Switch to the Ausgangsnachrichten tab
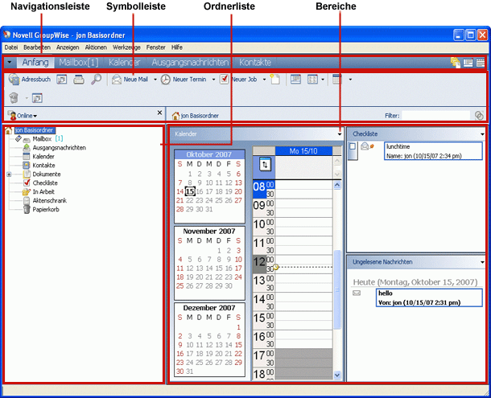The width and height of the screenshot is (491, 398). (x=190, y=62)
